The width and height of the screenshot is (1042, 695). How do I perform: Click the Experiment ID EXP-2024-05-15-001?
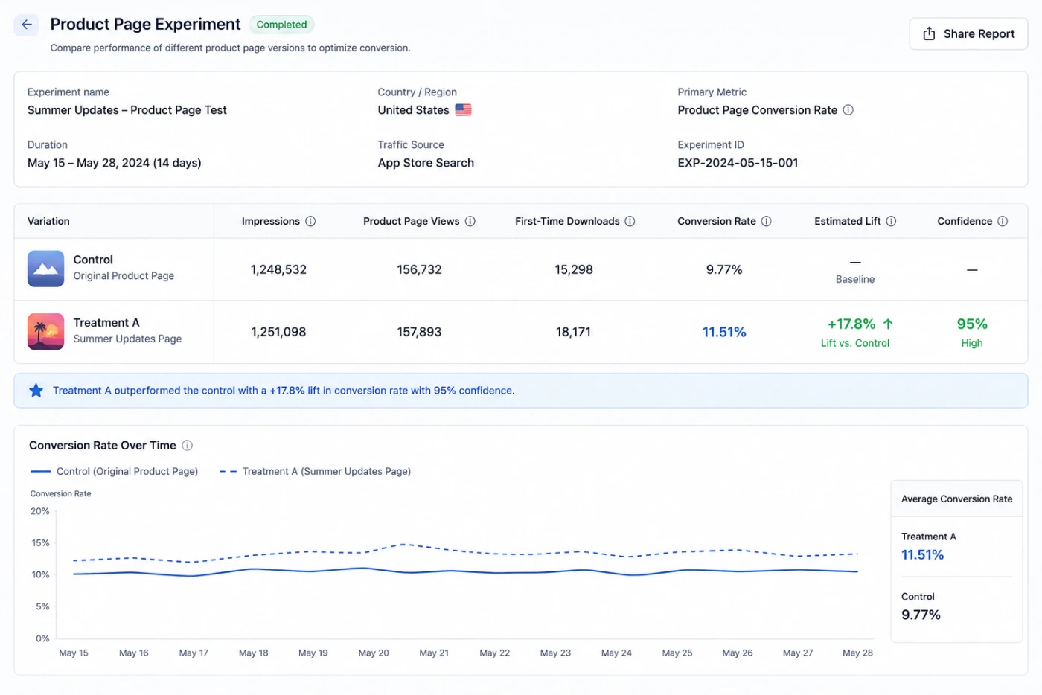tap(738, 163)
